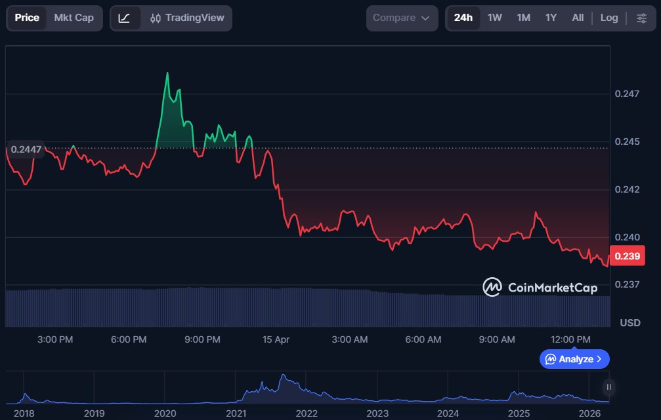Screen dimensions: 661x420
Task: Choose the 1M time range
Action: tap(523, 18)
